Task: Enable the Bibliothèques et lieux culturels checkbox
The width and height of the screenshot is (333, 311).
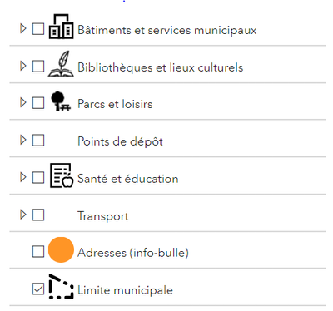Action: (x=38, y=66)
